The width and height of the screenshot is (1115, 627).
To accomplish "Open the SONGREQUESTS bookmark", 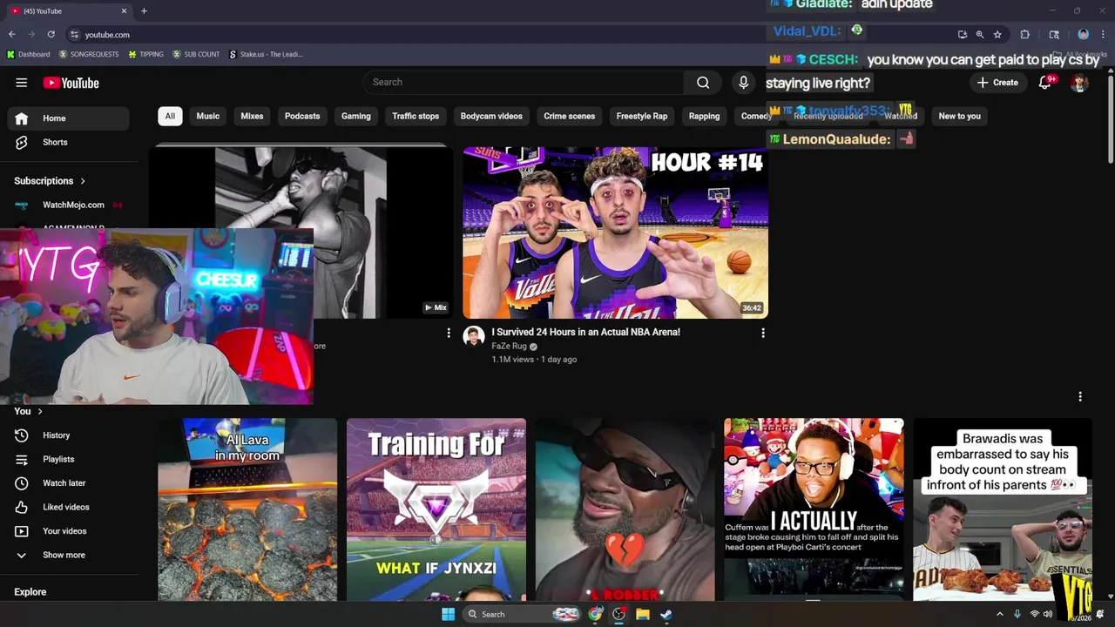I will pyautogui.click(x=89, y=54).
